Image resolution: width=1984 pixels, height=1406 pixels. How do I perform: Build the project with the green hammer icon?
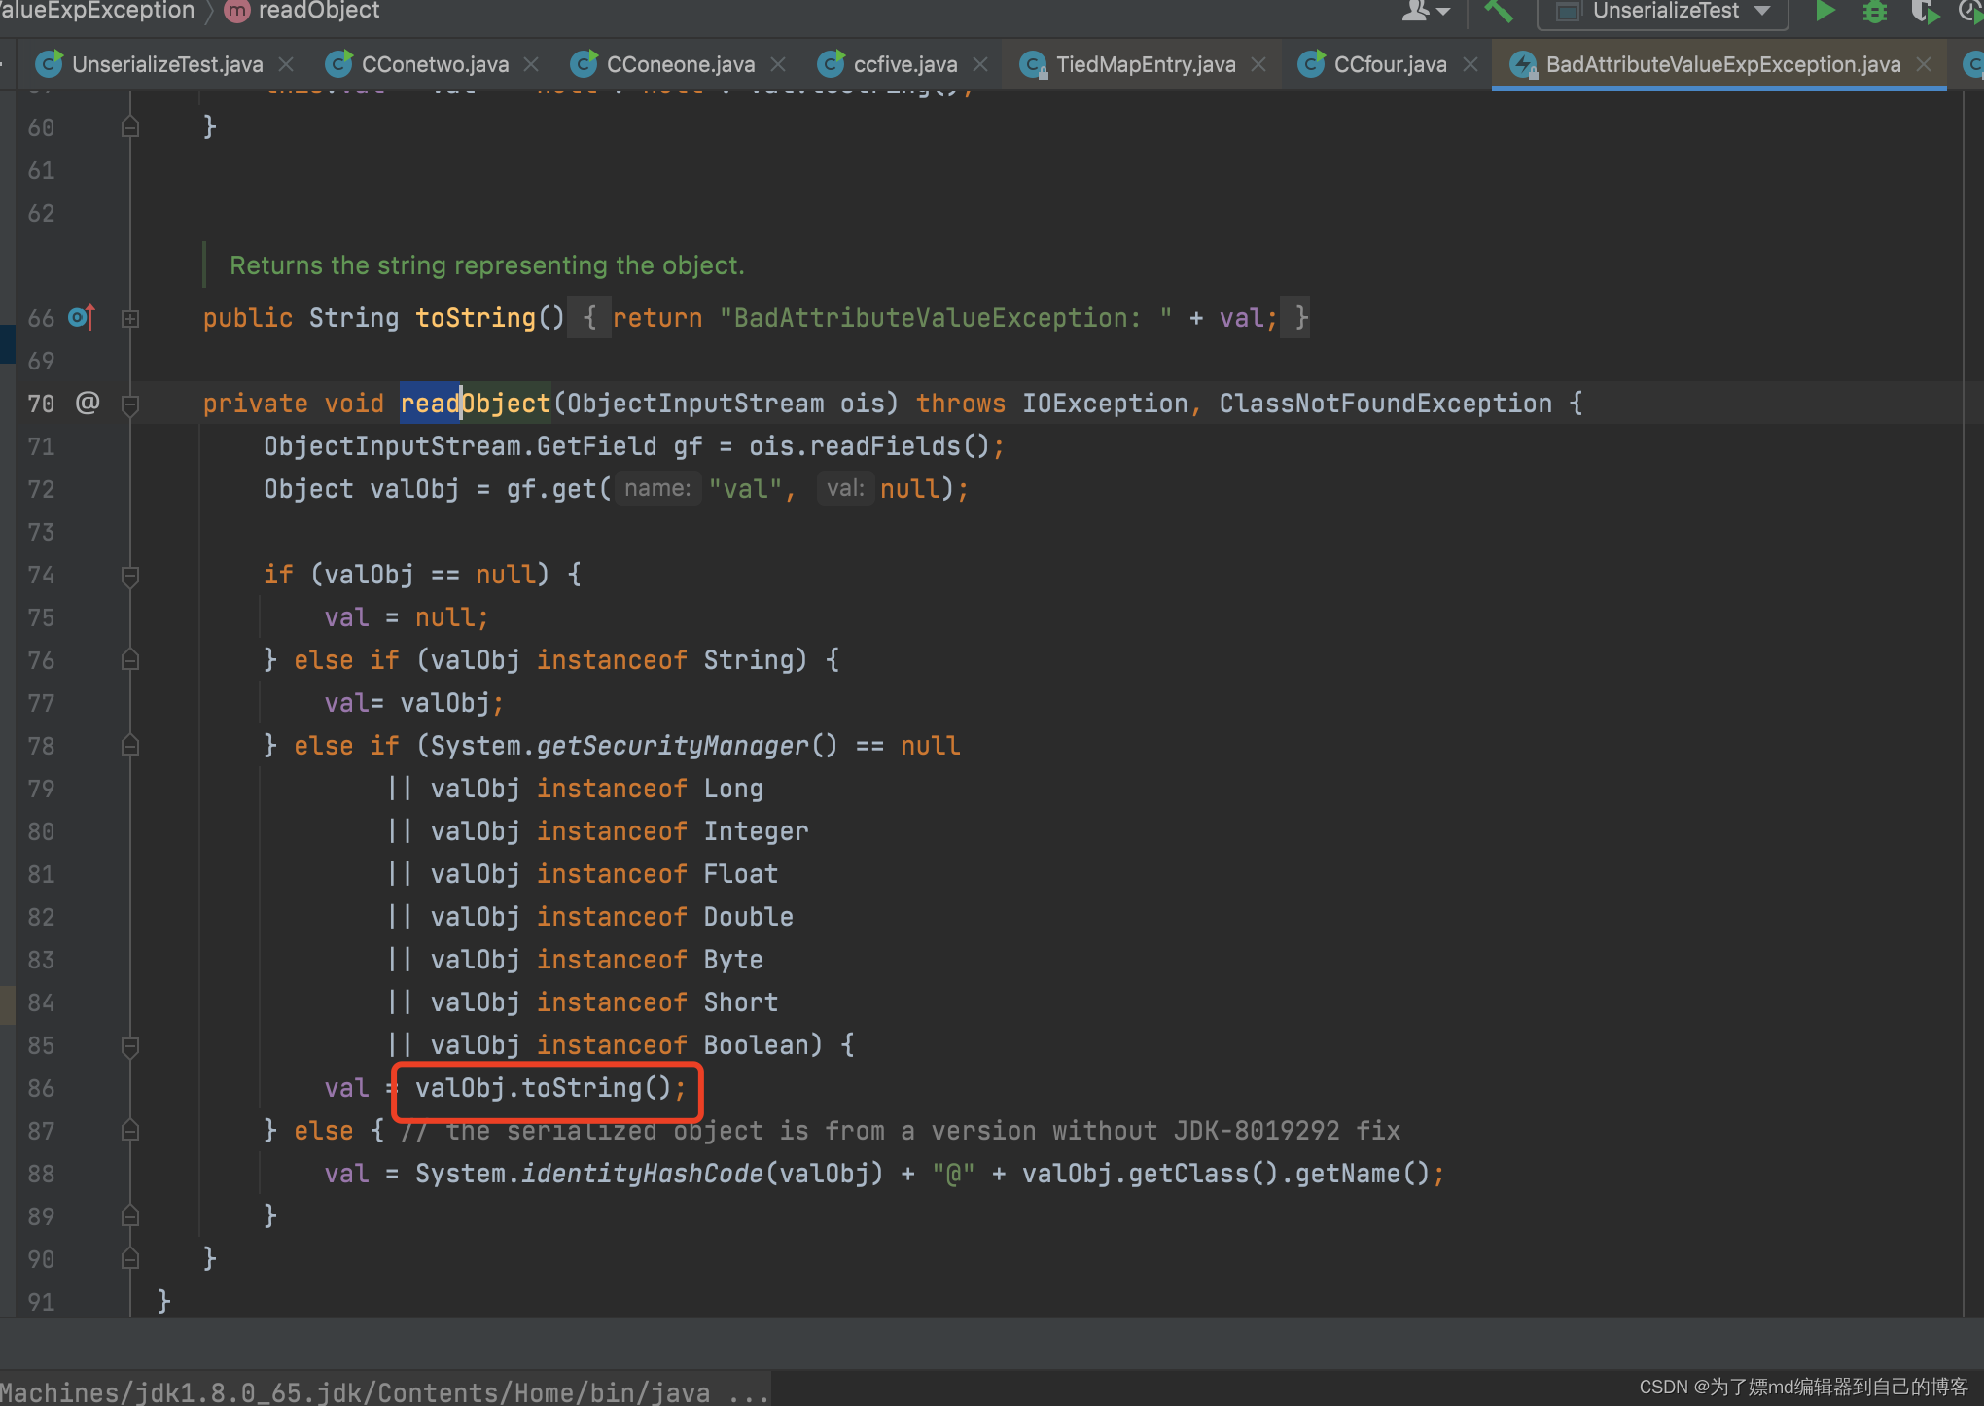click(x=1498, y=12)
